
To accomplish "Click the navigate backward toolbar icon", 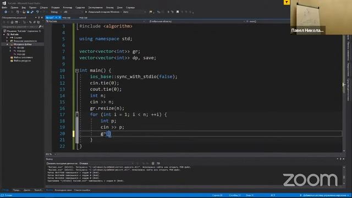I will click(6, 12).
